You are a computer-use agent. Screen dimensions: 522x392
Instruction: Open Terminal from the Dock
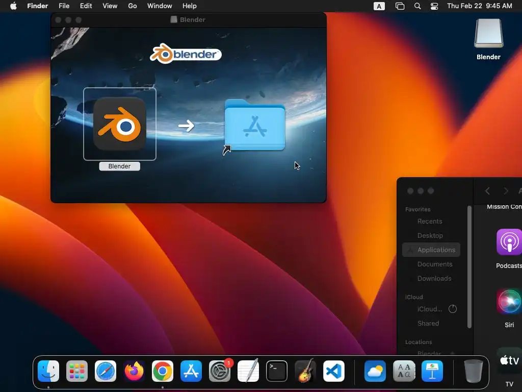[x=277, y=371]
